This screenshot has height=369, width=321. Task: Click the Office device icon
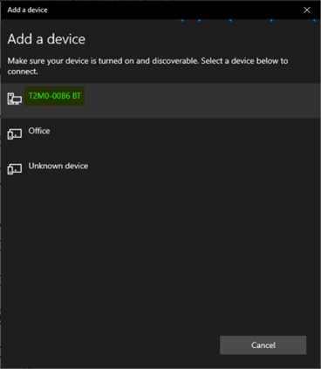point(15,134)
